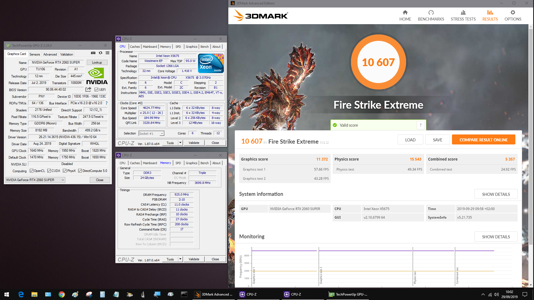Open Mainboard tab in upper CPU-Z
This screenshot has width=534, height=300.
click(x=150, y=47)
